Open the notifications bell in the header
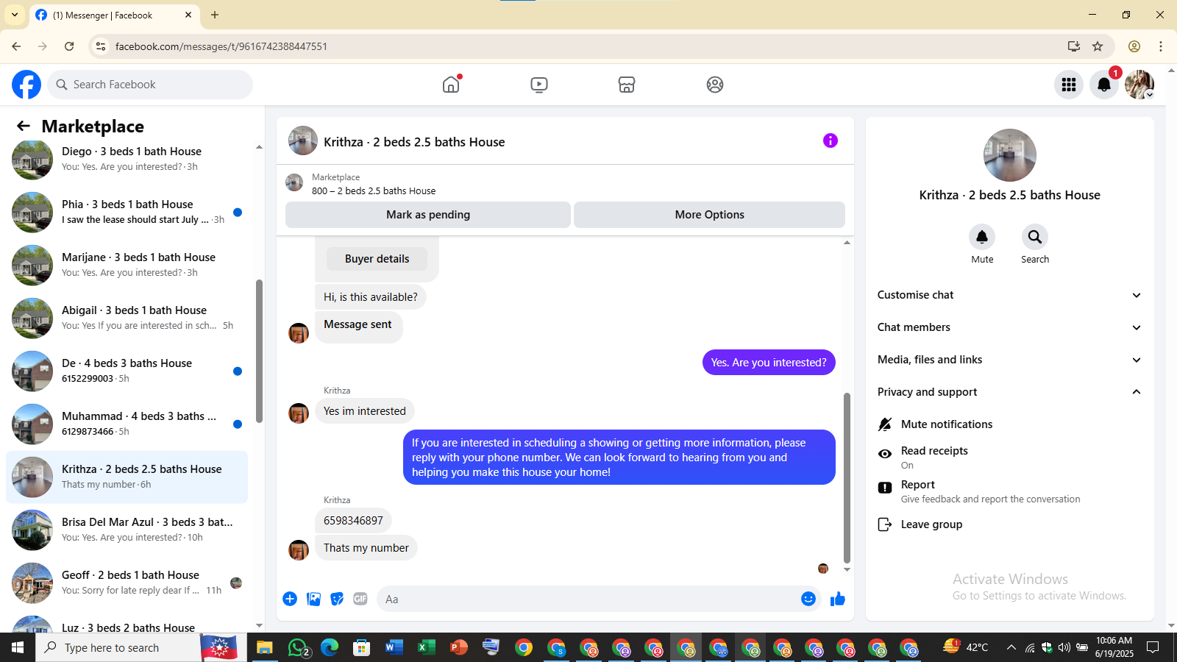Image resolution: width=1177 pixels, height=662 pixels. [1104, 85]
